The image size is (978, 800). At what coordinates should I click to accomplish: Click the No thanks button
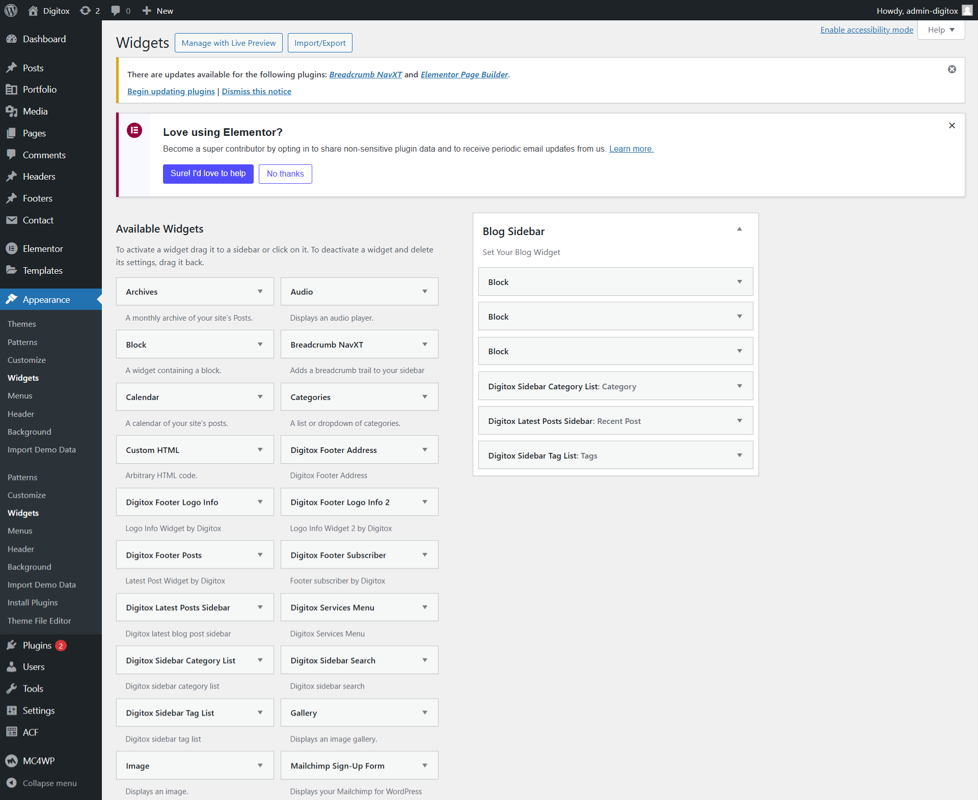(285, 174)
